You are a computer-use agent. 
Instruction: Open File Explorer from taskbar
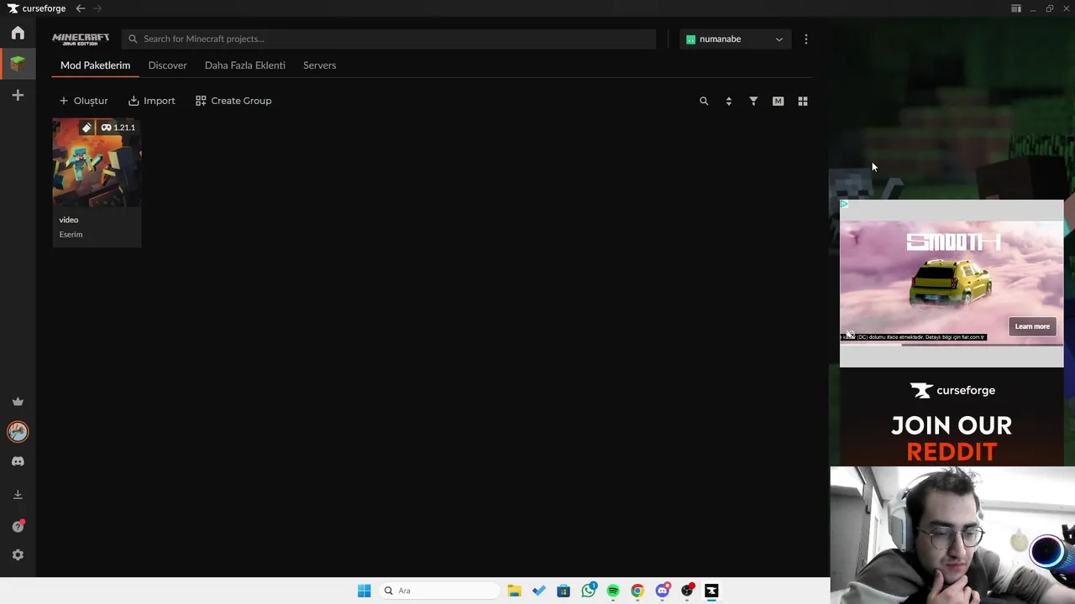pyautogui.click(x=514, y=591)
